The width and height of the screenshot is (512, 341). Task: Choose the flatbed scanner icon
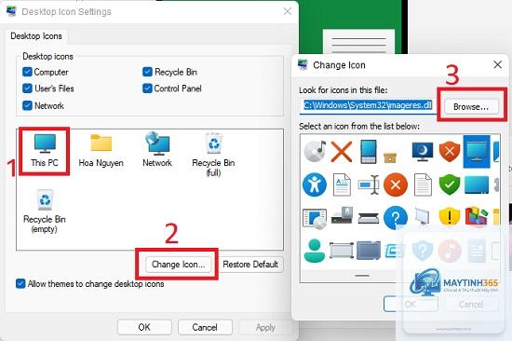[x=369, y=218]
